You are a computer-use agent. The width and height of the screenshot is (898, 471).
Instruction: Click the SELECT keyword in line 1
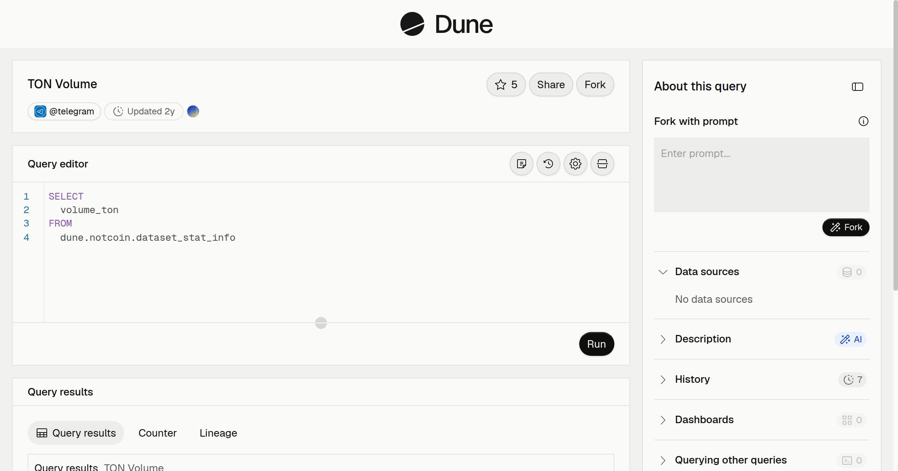(66, 196)
